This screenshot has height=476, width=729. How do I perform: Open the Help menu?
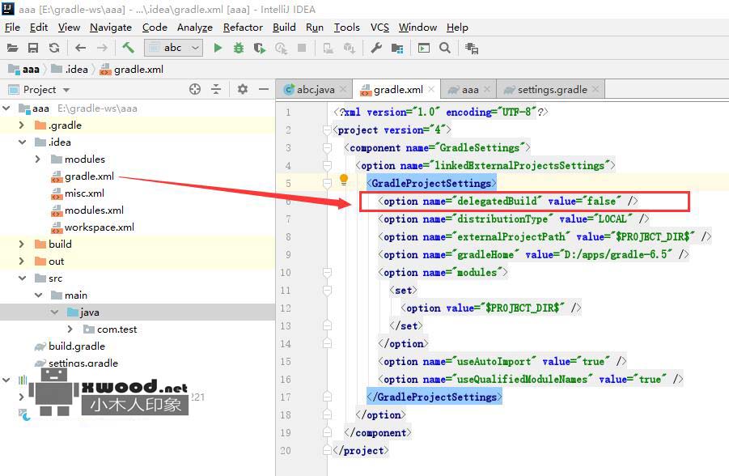pyautogui.click(x=457, y=28)
